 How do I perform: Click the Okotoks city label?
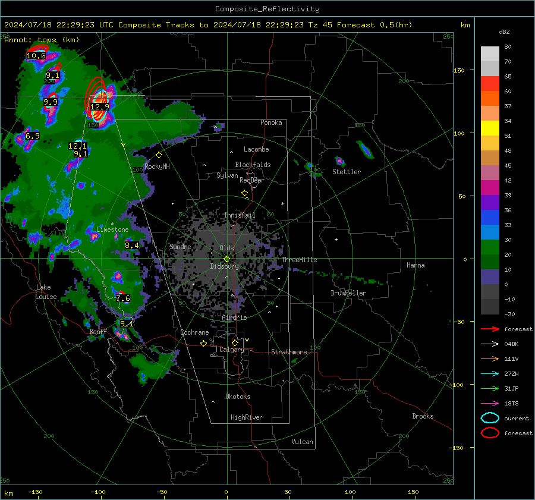coord(238,397)
